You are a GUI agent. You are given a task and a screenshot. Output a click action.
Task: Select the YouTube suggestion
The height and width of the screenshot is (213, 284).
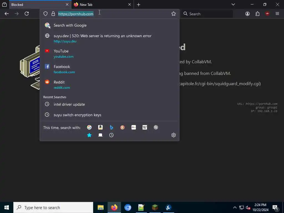click(x=109, y=54)
